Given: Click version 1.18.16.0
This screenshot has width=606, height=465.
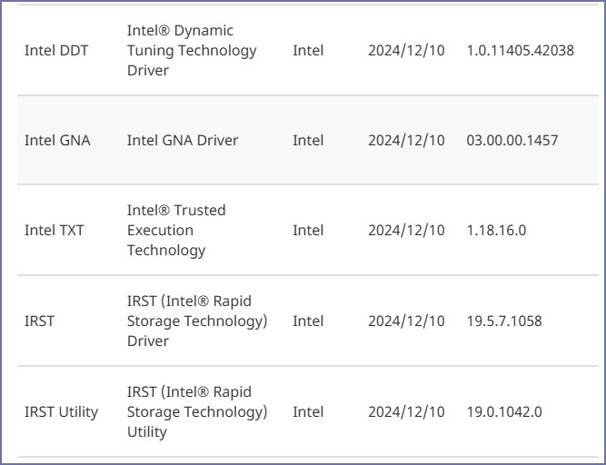Looking at the screenshot, I should pyautogui.click(x=496, y=230).
